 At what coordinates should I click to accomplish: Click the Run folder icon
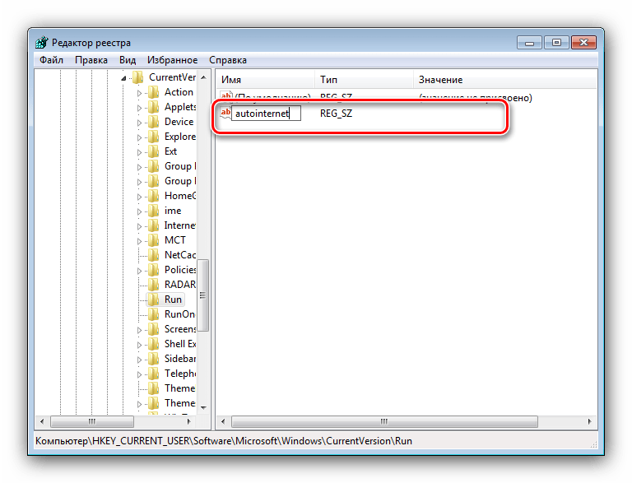[x=153, y=300]
